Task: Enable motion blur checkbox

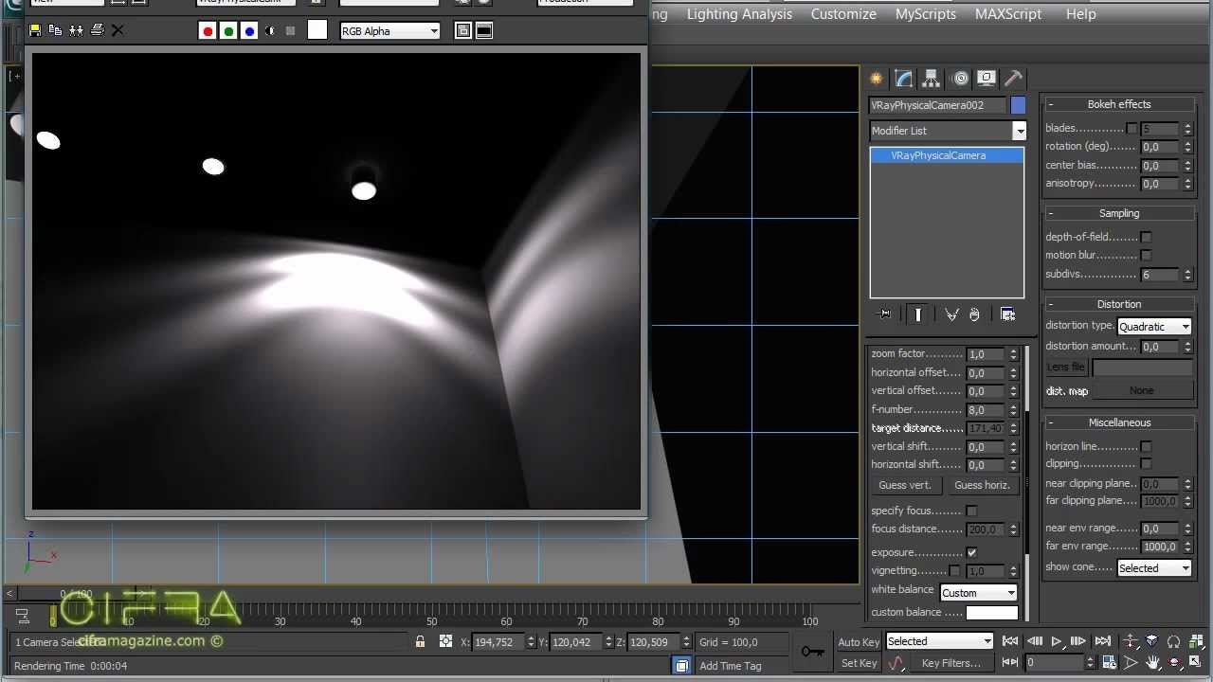Action: (x=1146, y=255)
